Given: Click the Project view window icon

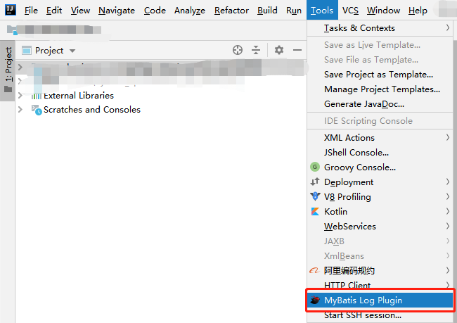Looking at the screenshot, I should coord(27,51).
